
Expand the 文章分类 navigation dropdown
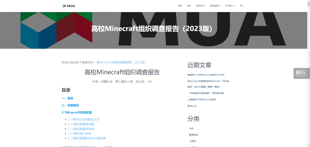(x=200, y=6)
